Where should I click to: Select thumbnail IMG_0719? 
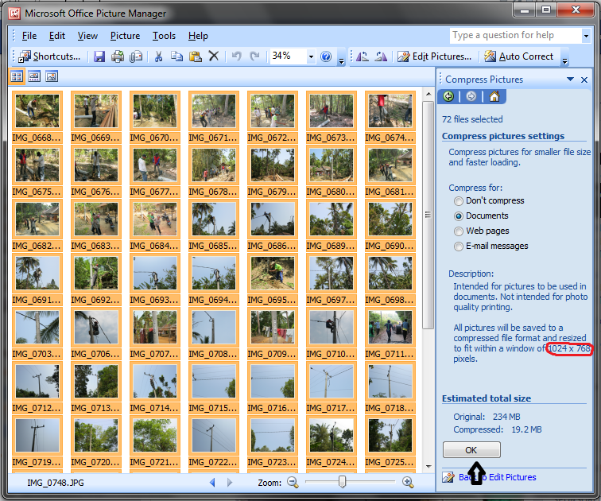coord(37,441)
